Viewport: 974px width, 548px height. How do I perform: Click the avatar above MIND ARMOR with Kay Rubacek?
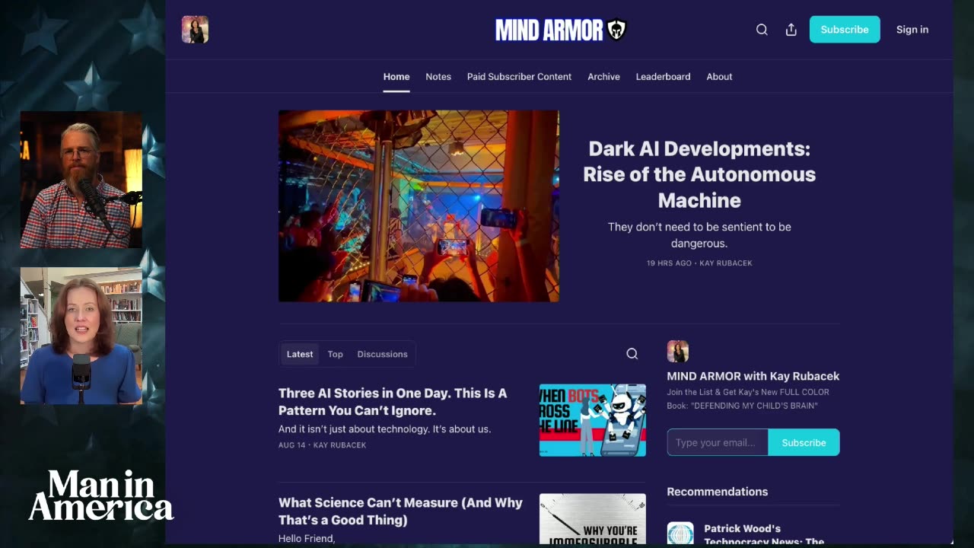(678, 352)
